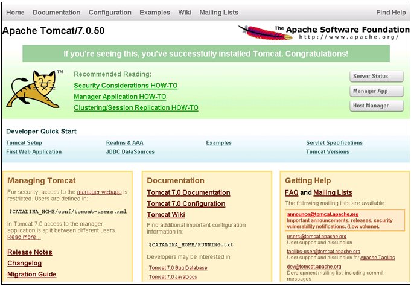Click the http://www.apache.org/ URL text

pyautogui.click(x=349, y=37)
